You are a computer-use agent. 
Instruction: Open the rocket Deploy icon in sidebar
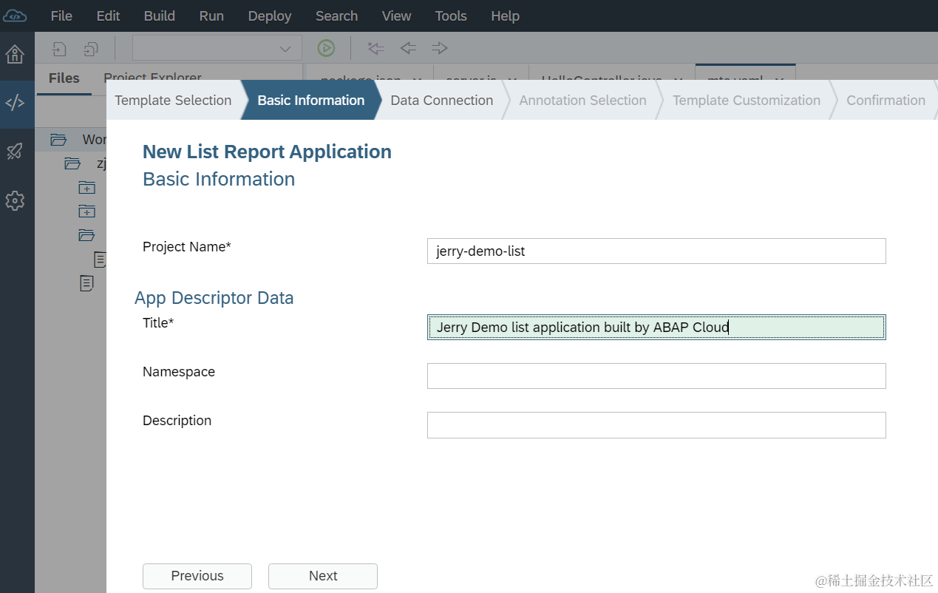[15, 152]
